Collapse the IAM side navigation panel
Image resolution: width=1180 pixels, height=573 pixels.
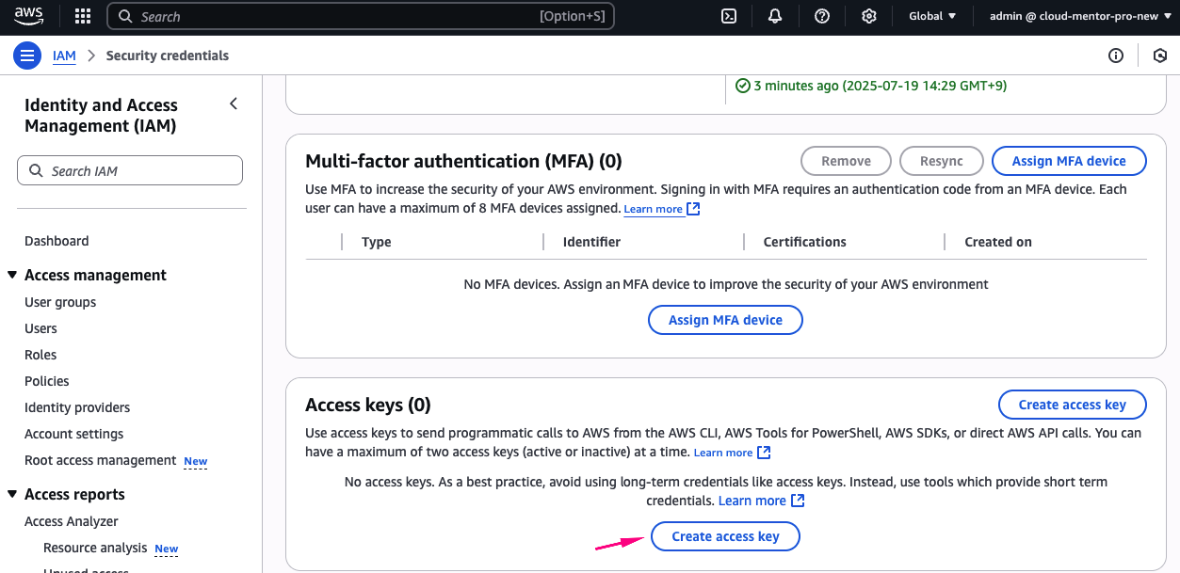[234, 103]
